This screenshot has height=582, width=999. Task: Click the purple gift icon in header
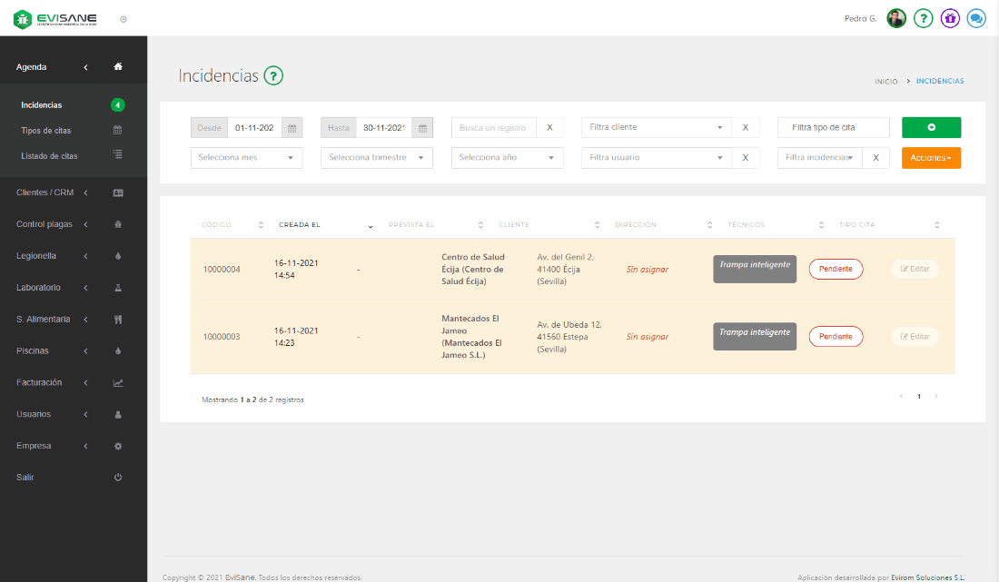pyautogui.click(x=950, y=18)
